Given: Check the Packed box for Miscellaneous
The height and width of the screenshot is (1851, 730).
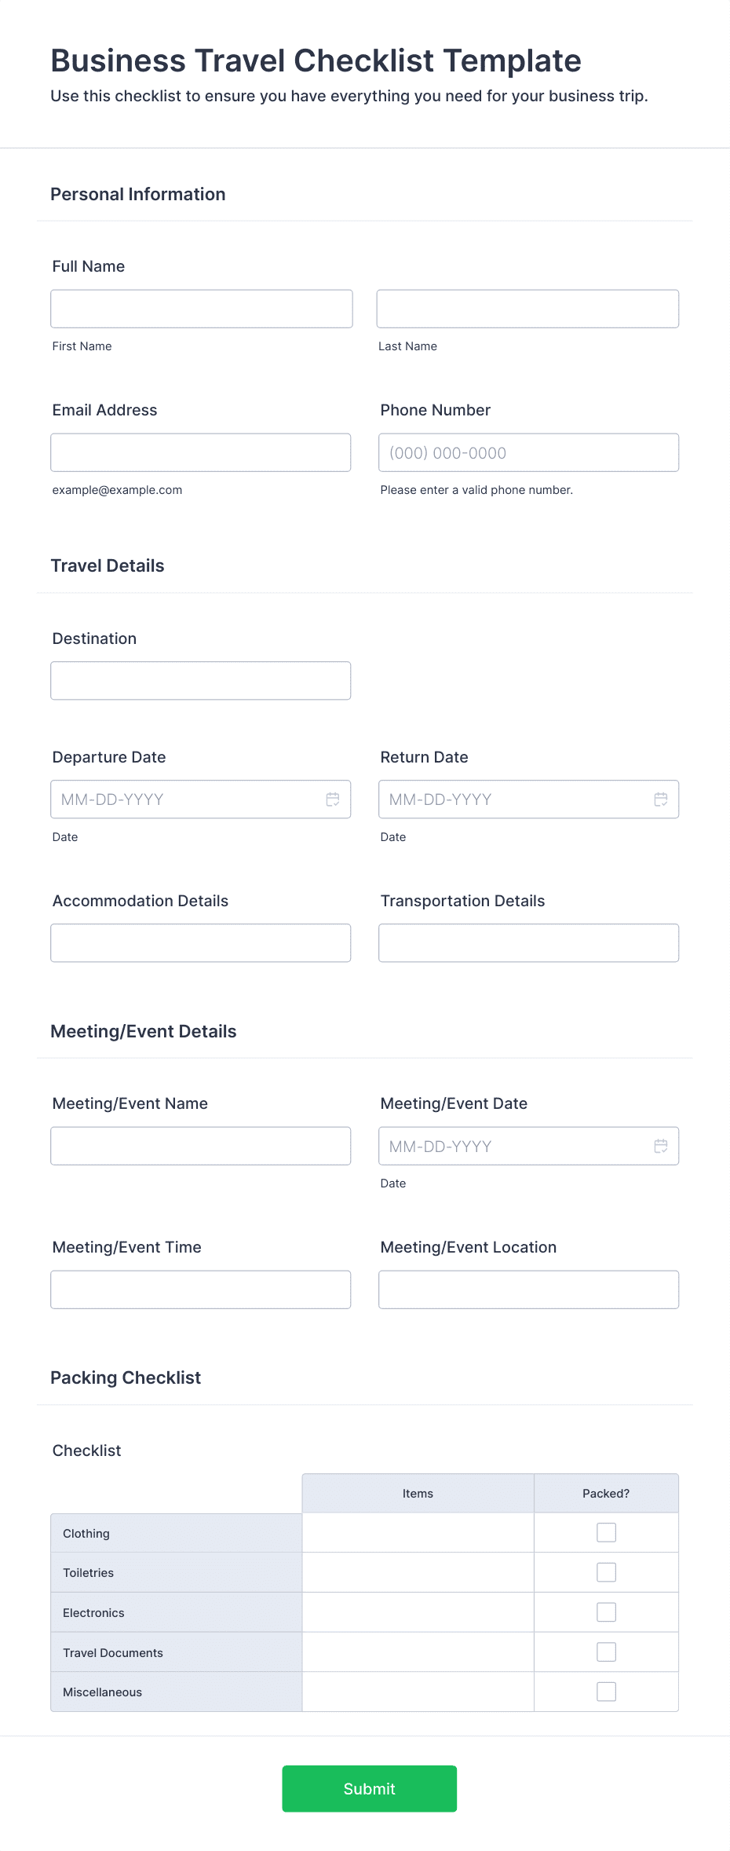Looking at the screenshot, I should point(606,1692).
